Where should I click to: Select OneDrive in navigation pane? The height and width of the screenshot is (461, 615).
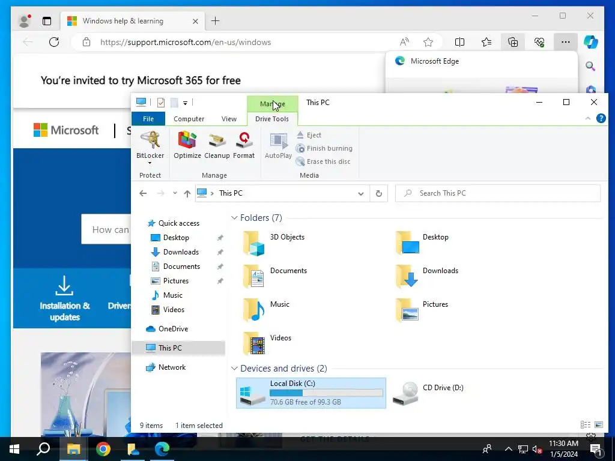tap(173, 329)
